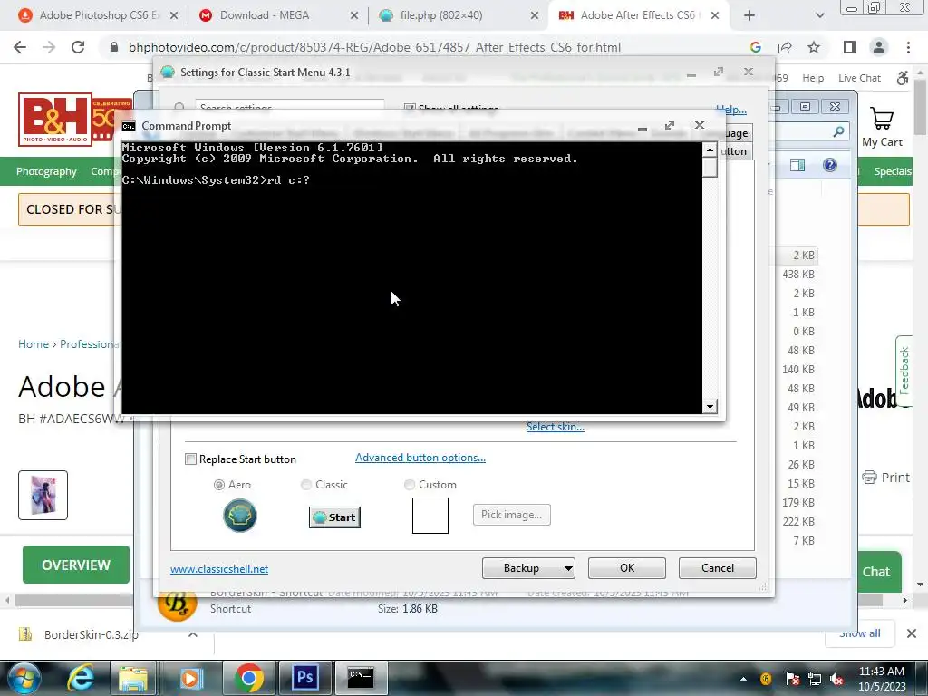This screenshot has width=928, height=696.
Task: Click Aero shell start button image
Action: coord(239,516)
